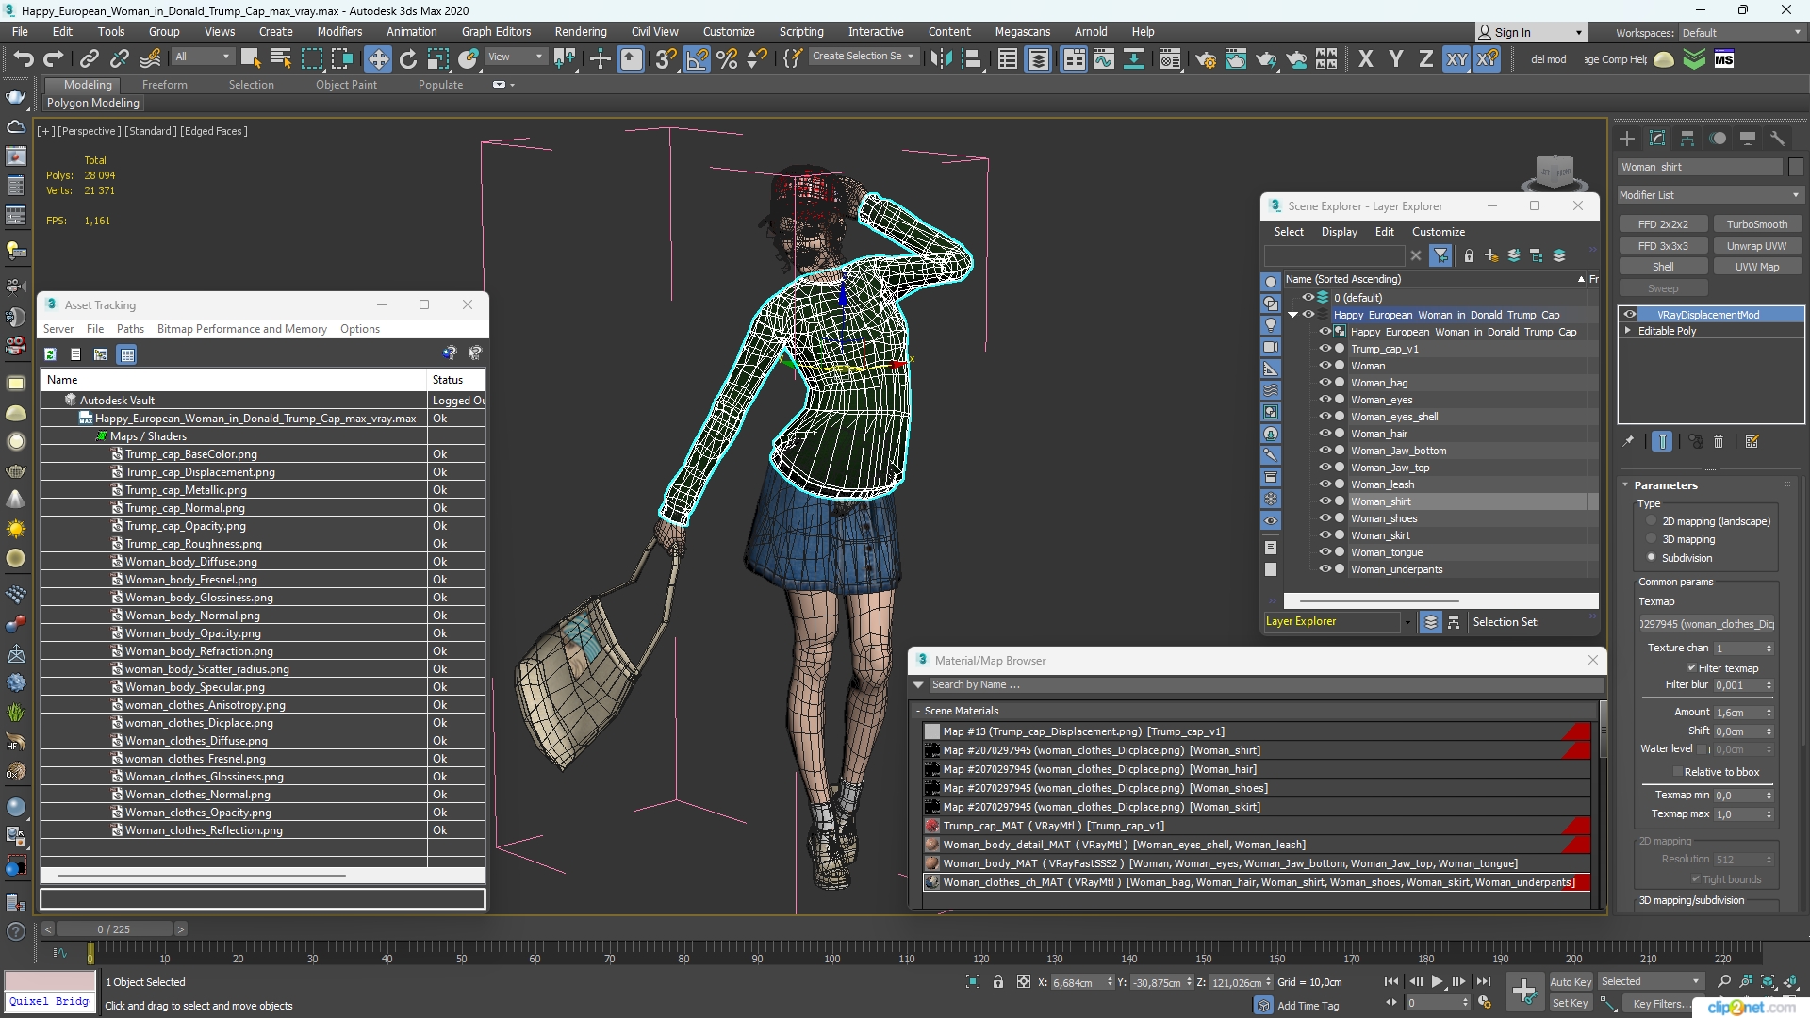Viewport: 1810px width, 1018px height.
Task: Click the lock icon in Scene Explorer toolbar
Action: [x=1469, y=255]
